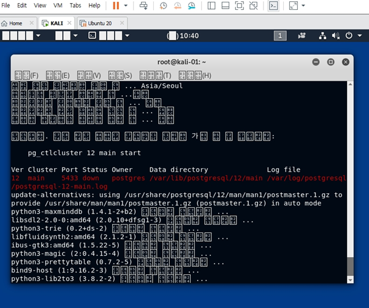Select workspace 1 in Kali panel

tap(280, 36)
